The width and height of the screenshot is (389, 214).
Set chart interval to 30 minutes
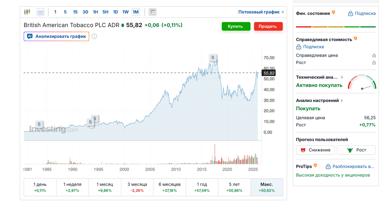pos(85,12)
